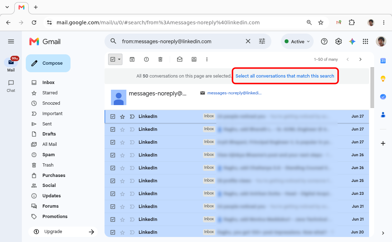This screenshot has width=392, height=242.
Task: Open the main menu hamburger icon
Action: (11, 41)
